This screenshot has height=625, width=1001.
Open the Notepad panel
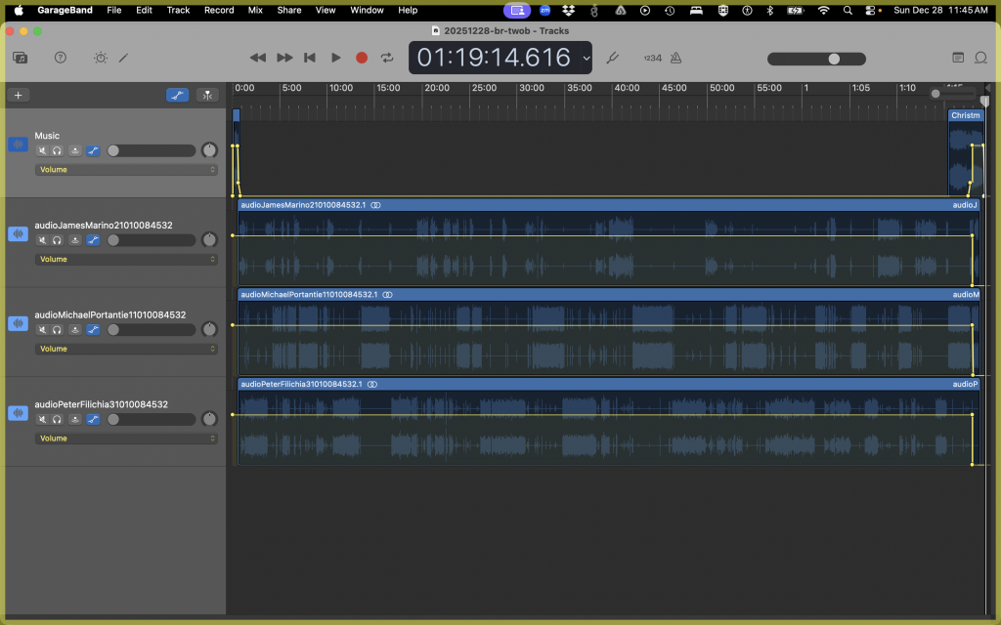958,58
